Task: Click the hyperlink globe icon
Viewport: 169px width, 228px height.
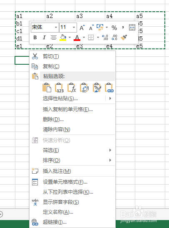Action: click(35, 222)
